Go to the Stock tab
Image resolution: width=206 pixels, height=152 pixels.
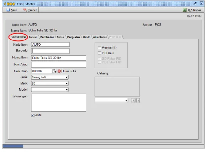(x=60, y=37)
